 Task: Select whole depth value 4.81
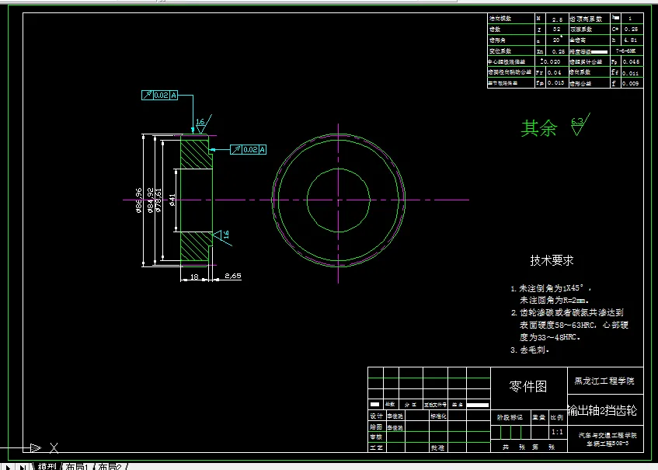point(631,40)
